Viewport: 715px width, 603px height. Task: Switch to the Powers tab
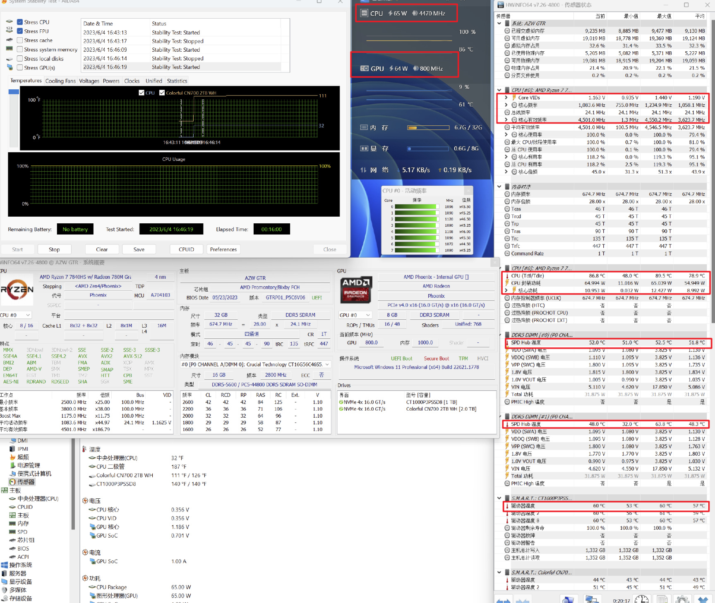[111, 81]
